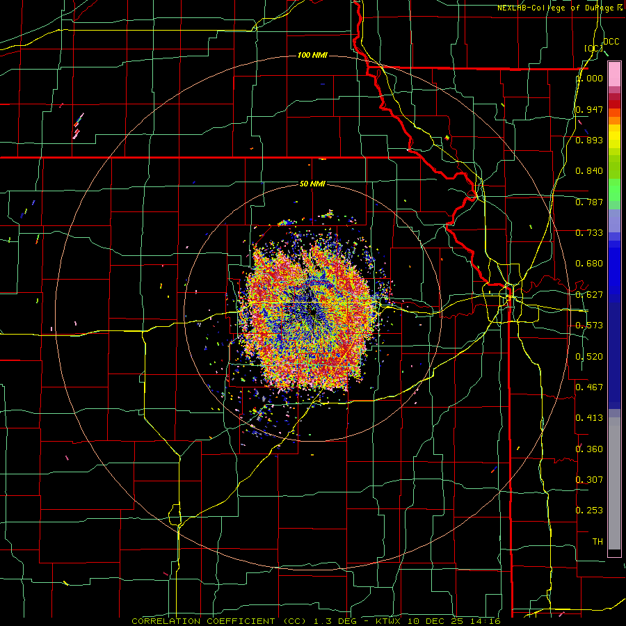Pick the lavender segment of the color bar
The height and width of the screenshot is (626, 626).
pyautogui.click(x=614, y=220)
